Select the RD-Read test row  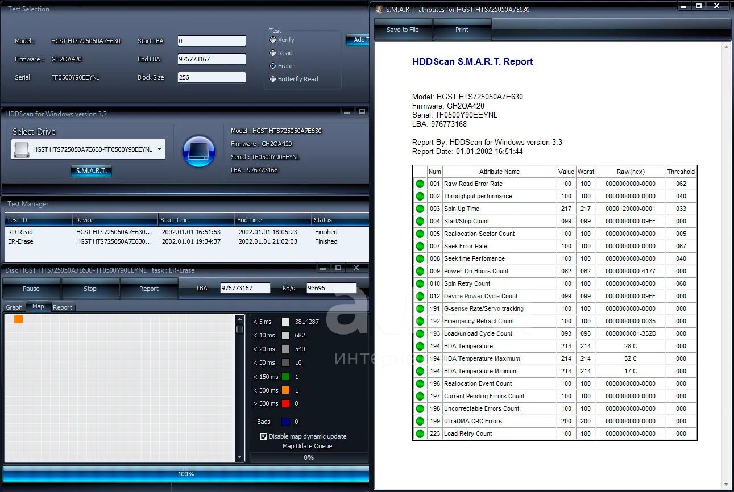pyautogui.click(x=186, y=232)
